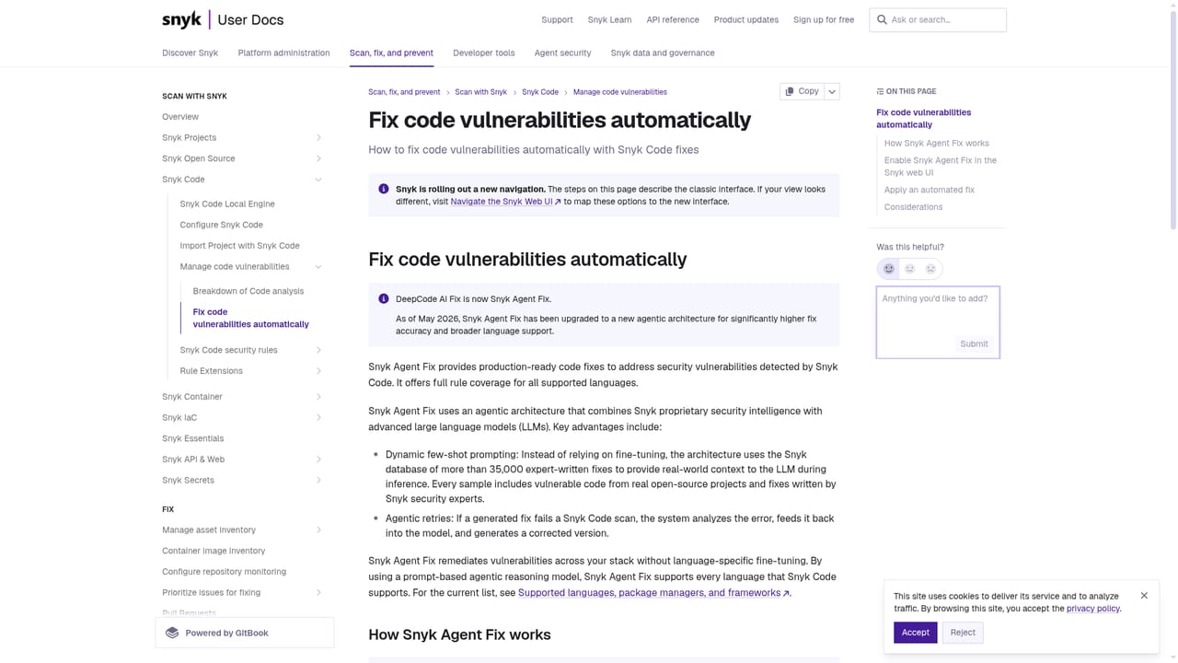
Task: Open the Copy button dropdown arrow
Action: 832,91
